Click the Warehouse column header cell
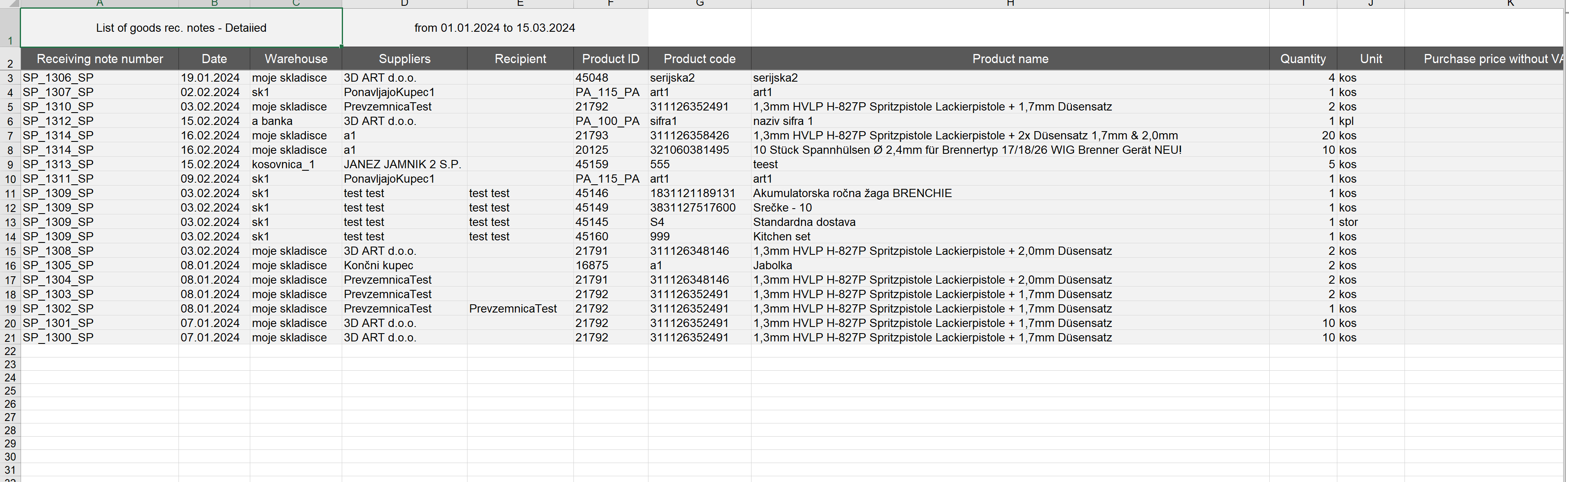The width and height of the screenshot is (1569, 482). (x=296, y=59)
